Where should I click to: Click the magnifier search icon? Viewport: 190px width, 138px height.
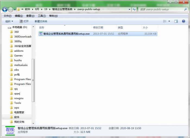point(185,9)
